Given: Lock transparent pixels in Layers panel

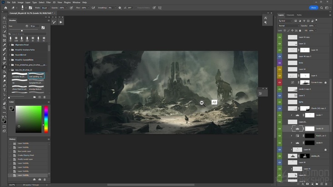Looking at the screenshot, I should (x=285, y=30).
